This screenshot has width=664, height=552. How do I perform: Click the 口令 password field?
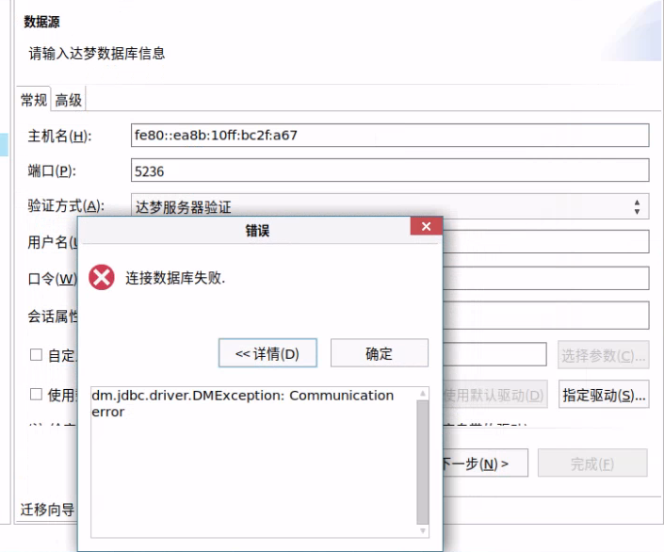coord(545,278)
